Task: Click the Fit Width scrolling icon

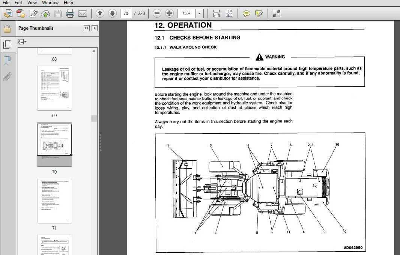Action: 217,14
